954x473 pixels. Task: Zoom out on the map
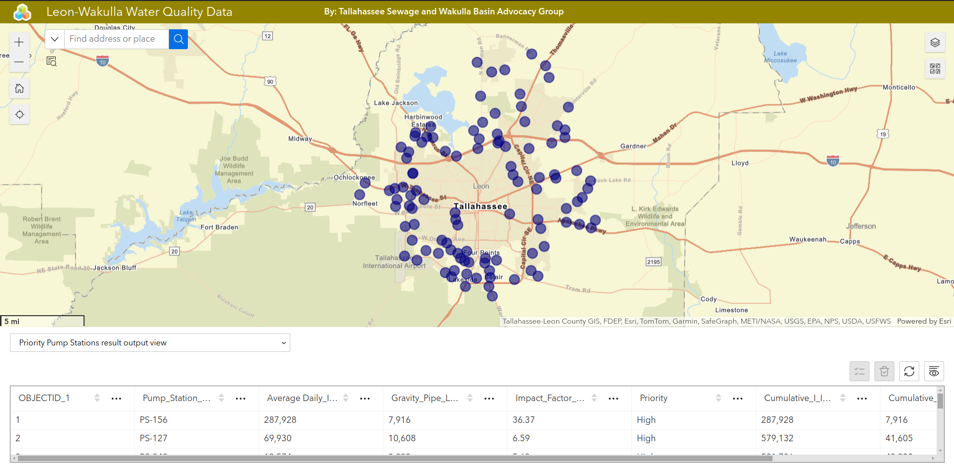tap(19, 62)
